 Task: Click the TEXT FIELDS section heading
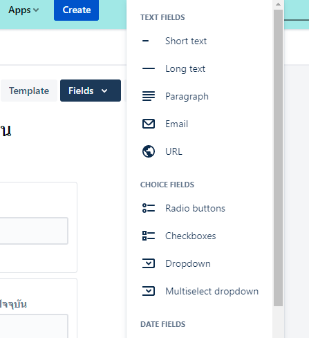point(162,17)
